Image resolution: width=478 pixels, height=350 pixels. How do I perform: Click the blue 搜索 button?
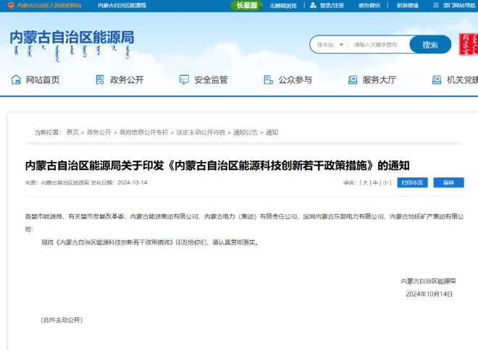tap(430, 45)
